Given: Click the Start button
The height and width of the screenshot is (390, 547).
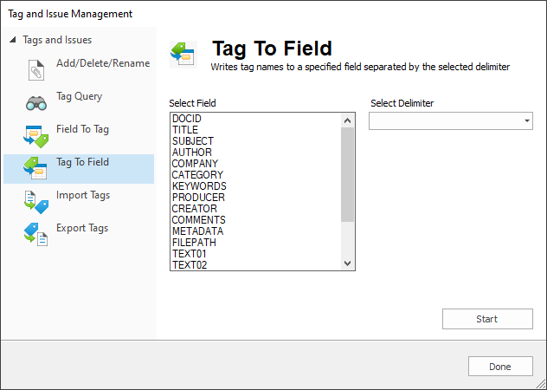Looking at the screenshot, I should pos(487,319).
